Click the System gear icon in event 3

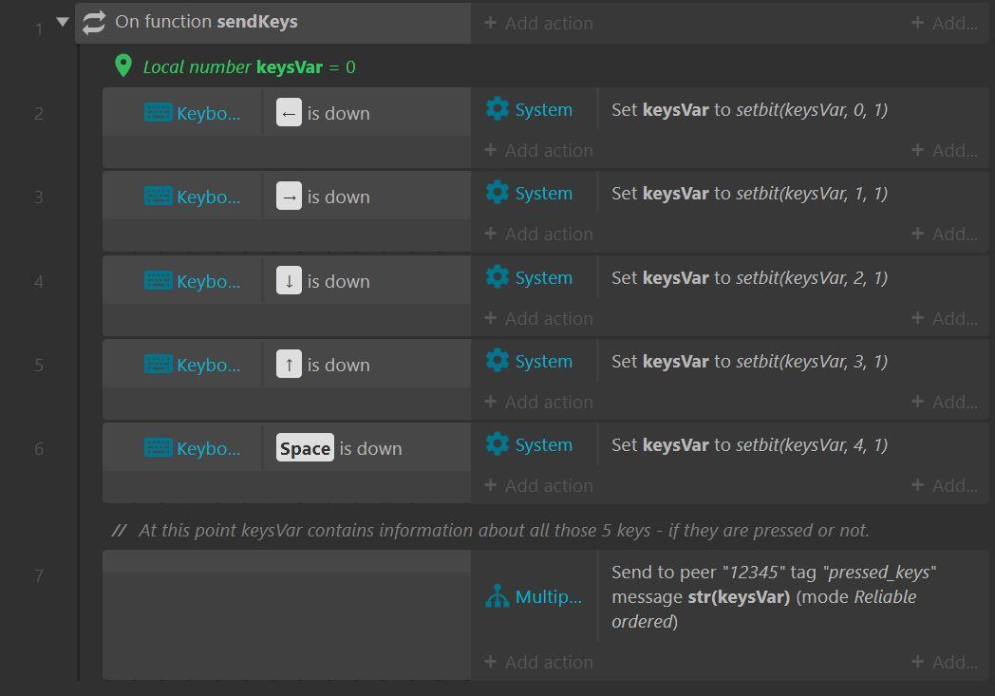[x=497, y=193]
